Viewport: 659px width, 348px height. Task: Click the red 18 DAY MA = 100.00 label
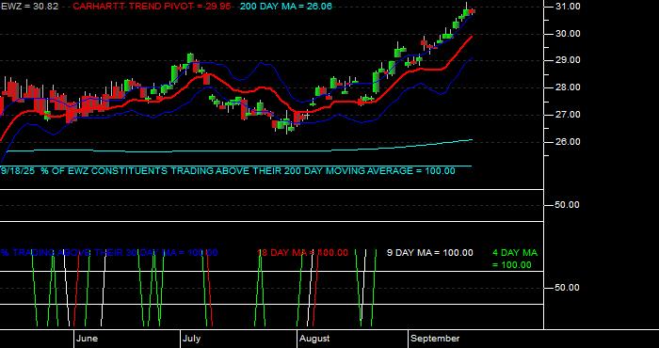point(302,253)
